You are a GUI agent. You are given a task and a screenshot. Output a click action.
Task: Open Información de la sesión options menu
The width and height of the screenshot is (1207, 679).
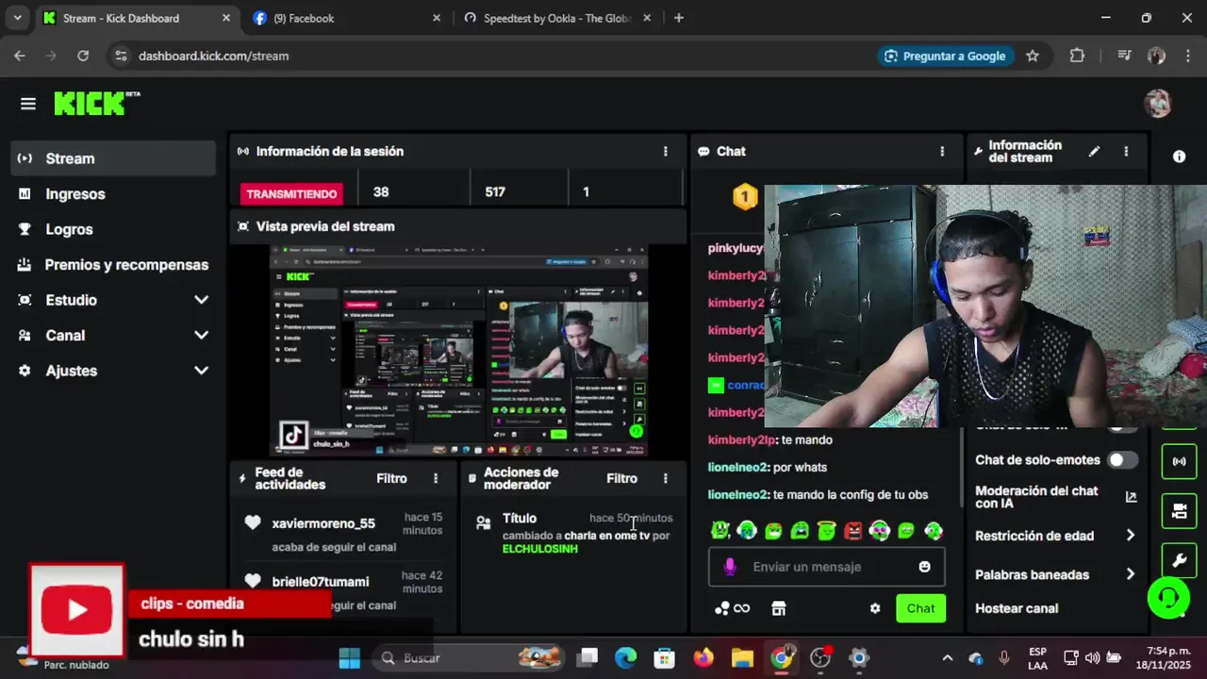tap(665, 151)
